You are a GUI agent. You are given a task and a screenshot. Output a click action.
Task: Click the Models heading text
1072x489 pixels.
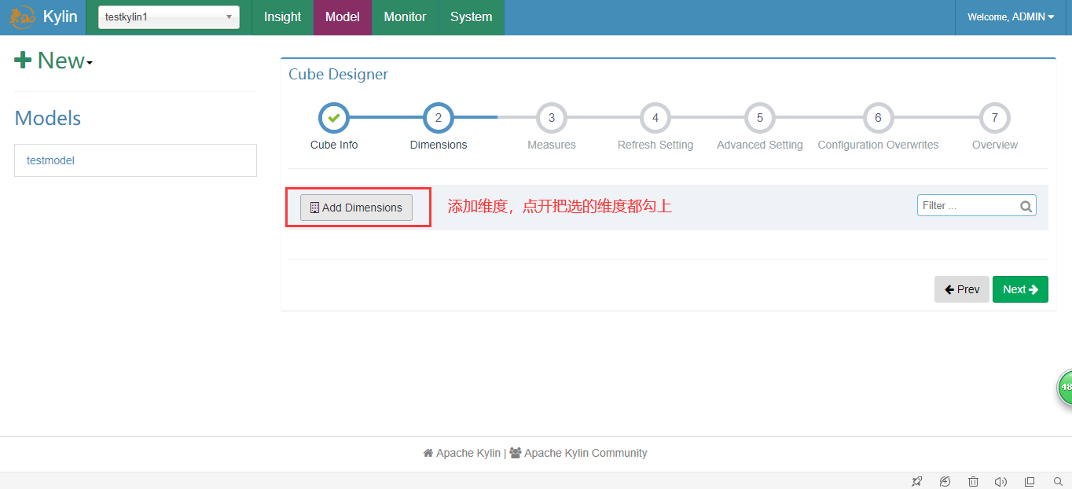coord(48,118)
